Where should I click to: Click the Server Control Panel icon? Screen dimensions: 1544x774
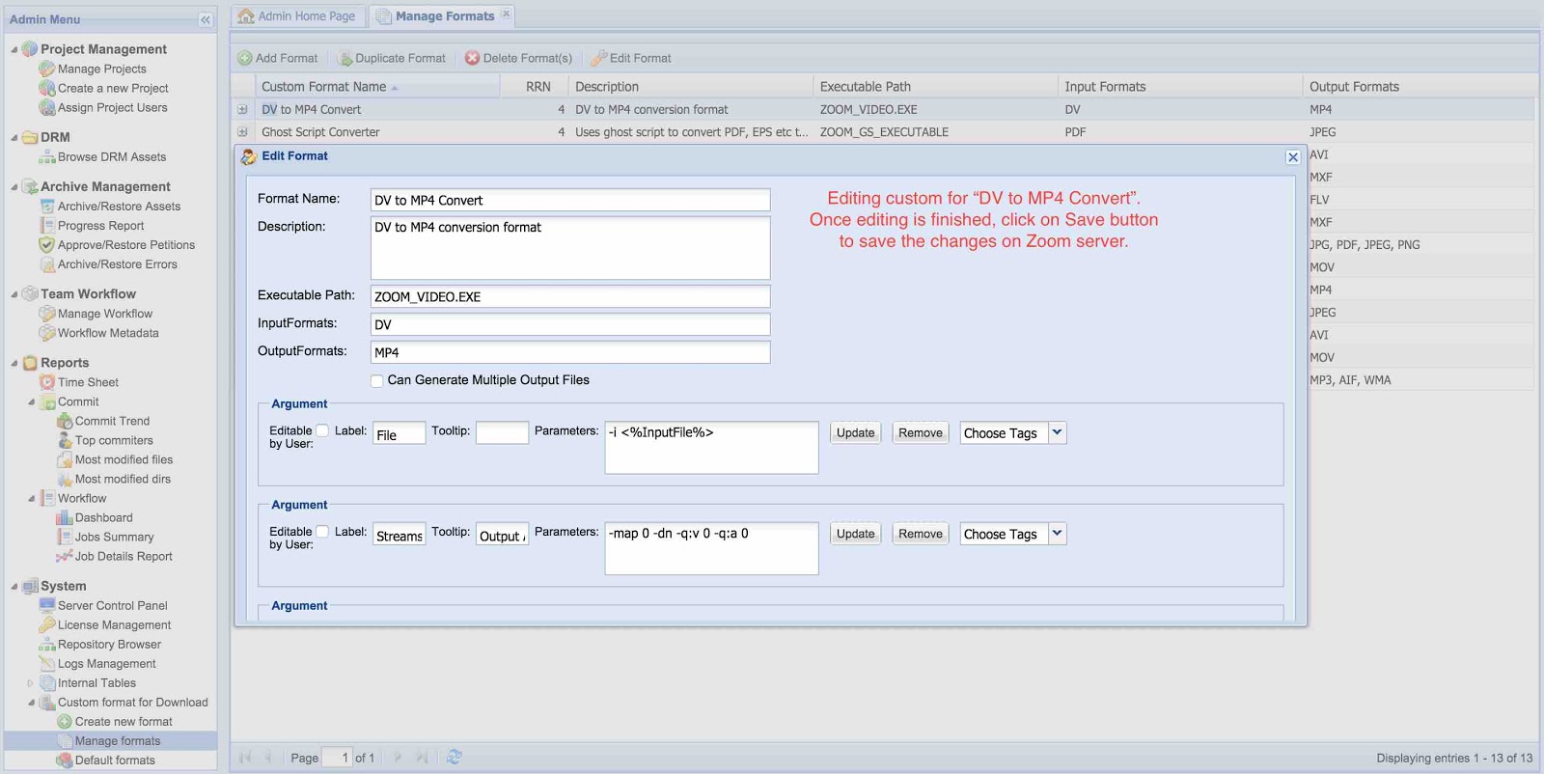(x=46, y=605)
